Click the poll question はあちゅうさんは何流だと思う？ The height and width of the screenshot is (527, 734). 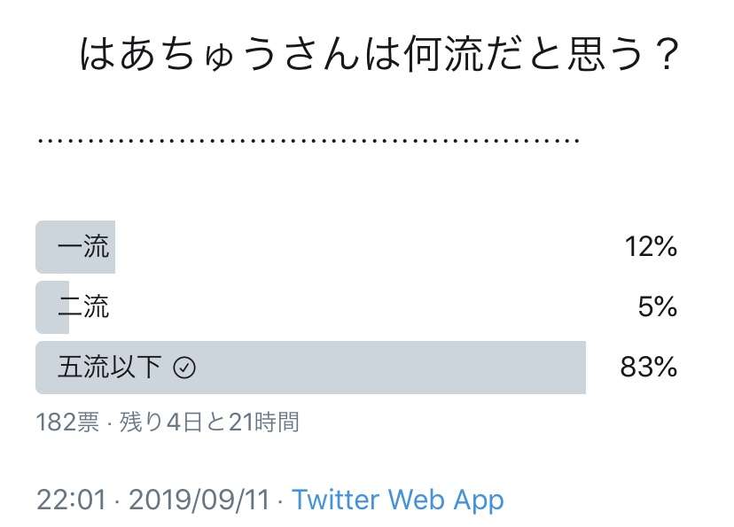point(379,55)
